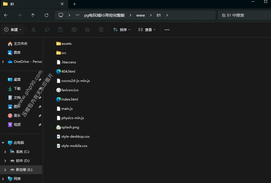Open a new tab with plus button
The image size is (271, 183).
pyautogui.click(x=75, y=4)
